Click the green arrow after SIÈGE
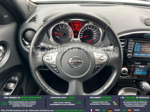Screen dimensions: 150x112 104,110
